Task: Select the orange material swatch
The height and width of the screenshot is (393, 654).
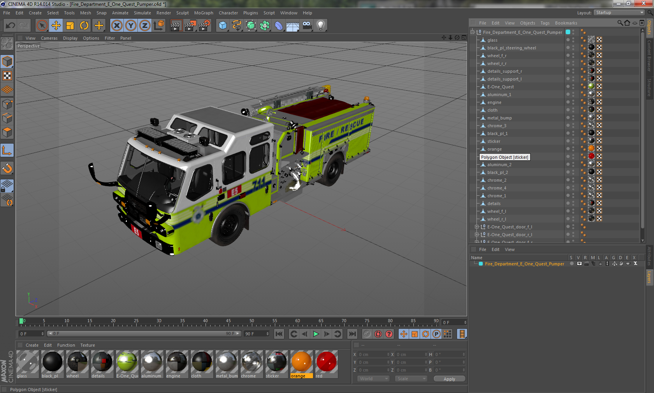Action: click(x=301, y=364)
